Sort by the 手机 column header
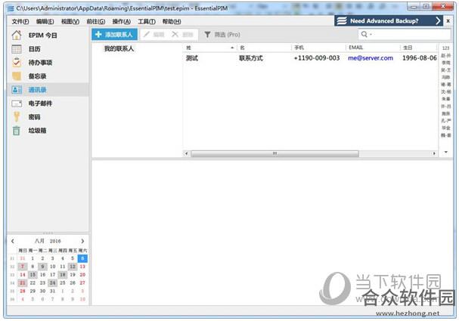Viewport: 459px width, 321px height. pos(318,48)
